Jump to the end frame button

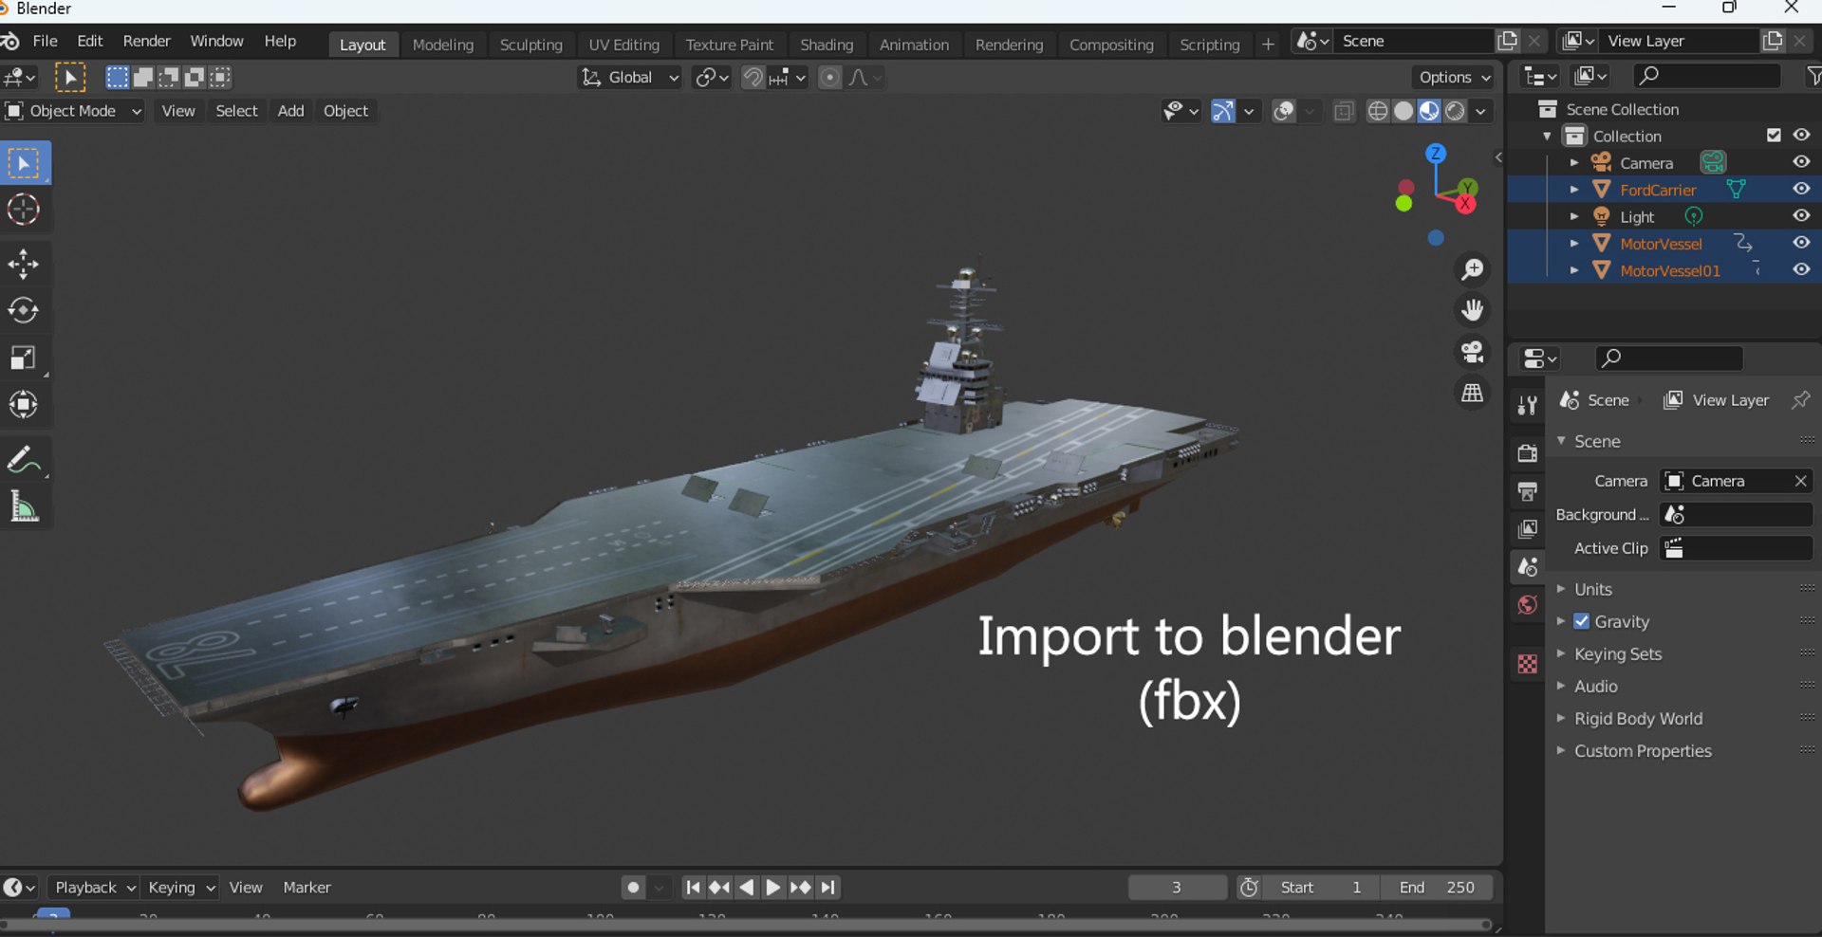[x=828, y=888]
